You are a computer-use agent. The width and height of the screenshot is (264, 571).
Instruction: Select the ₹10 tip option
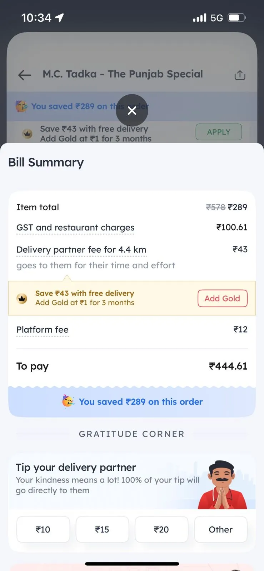click(x=43, y=529)
